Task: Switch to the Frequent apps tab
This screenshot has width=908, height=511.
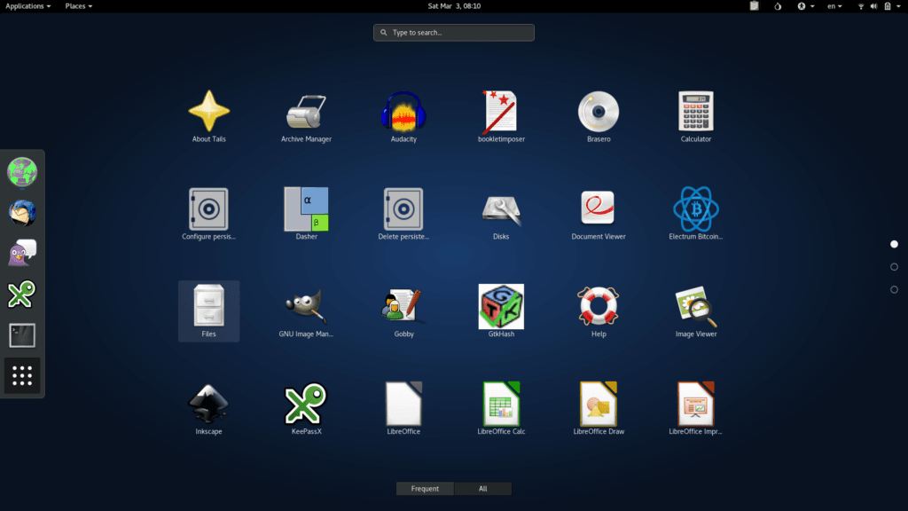Action: [425, 489]
